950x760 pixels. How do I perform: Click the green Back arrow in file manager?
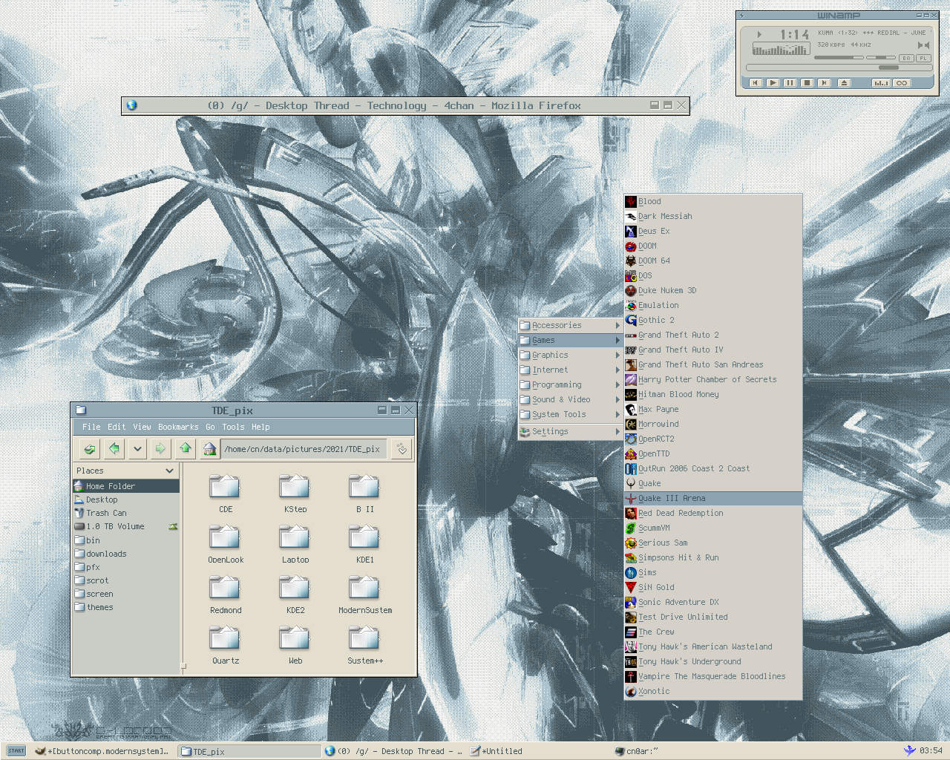(114, 448)
